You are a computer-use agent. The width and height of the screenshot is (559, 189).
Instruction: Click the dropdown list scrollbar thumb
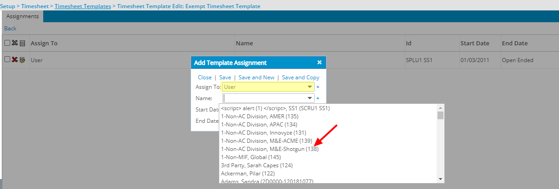(440, 115)
